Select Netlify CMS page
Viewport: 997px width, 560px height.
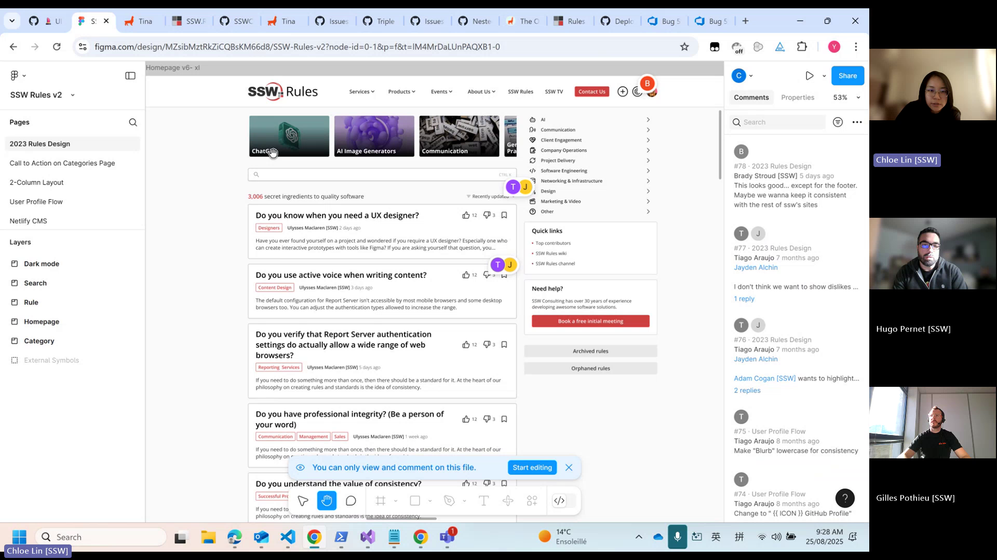click(x=72, y=221)
